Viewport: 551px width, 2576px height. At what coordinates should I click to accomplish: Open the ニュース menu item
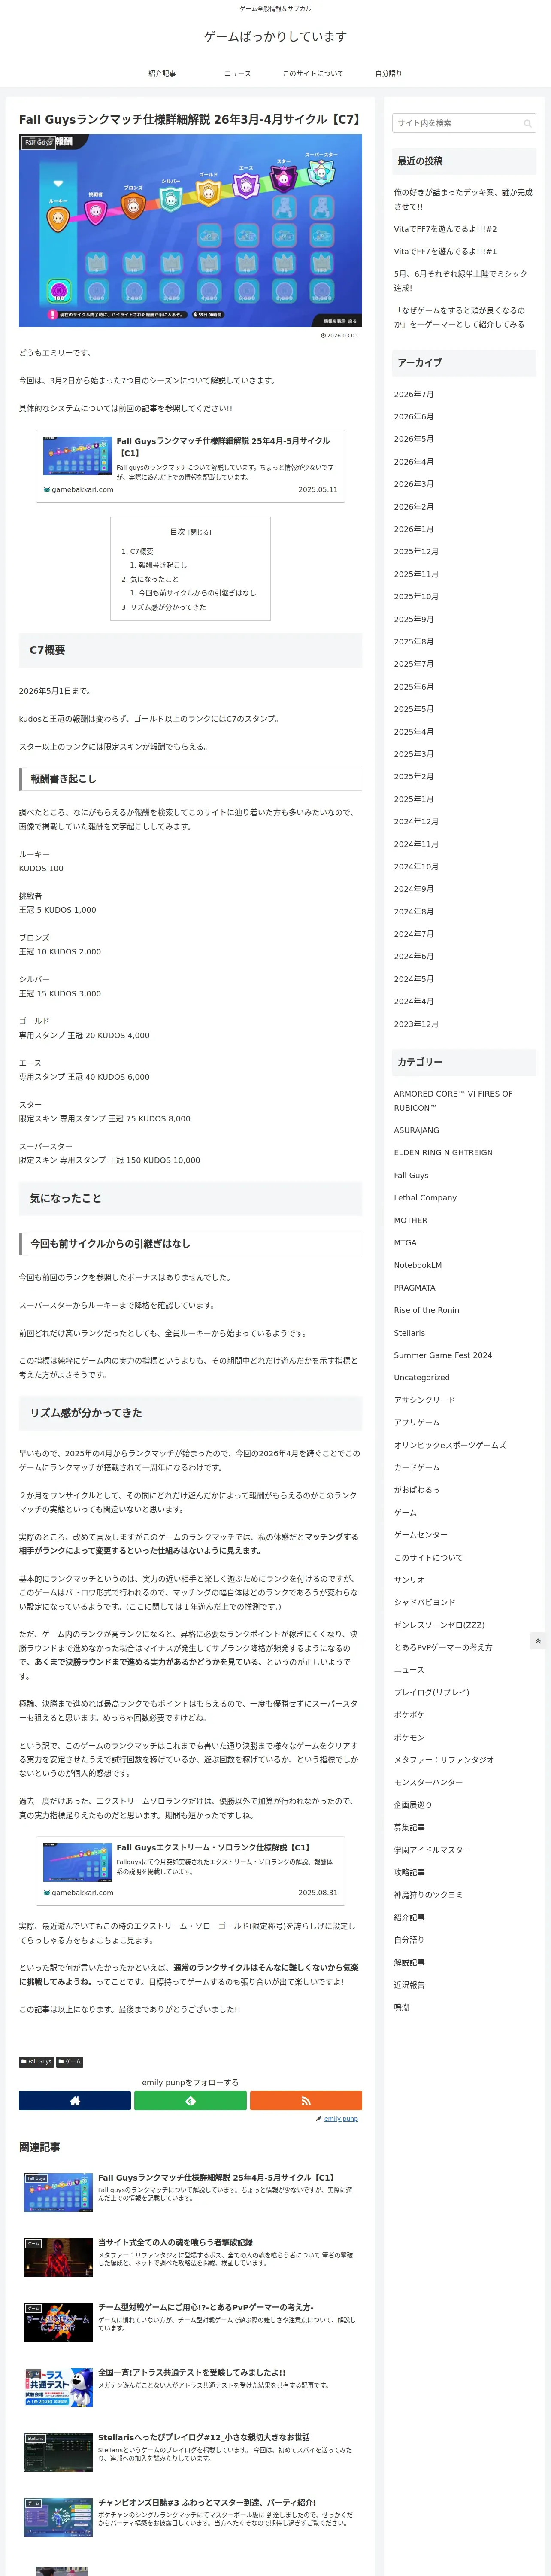[238, 73]
